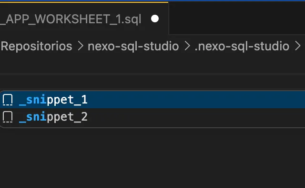Click the unsaved-changes dot on the tab
305x188 pixels.
[x=155, y=19]
